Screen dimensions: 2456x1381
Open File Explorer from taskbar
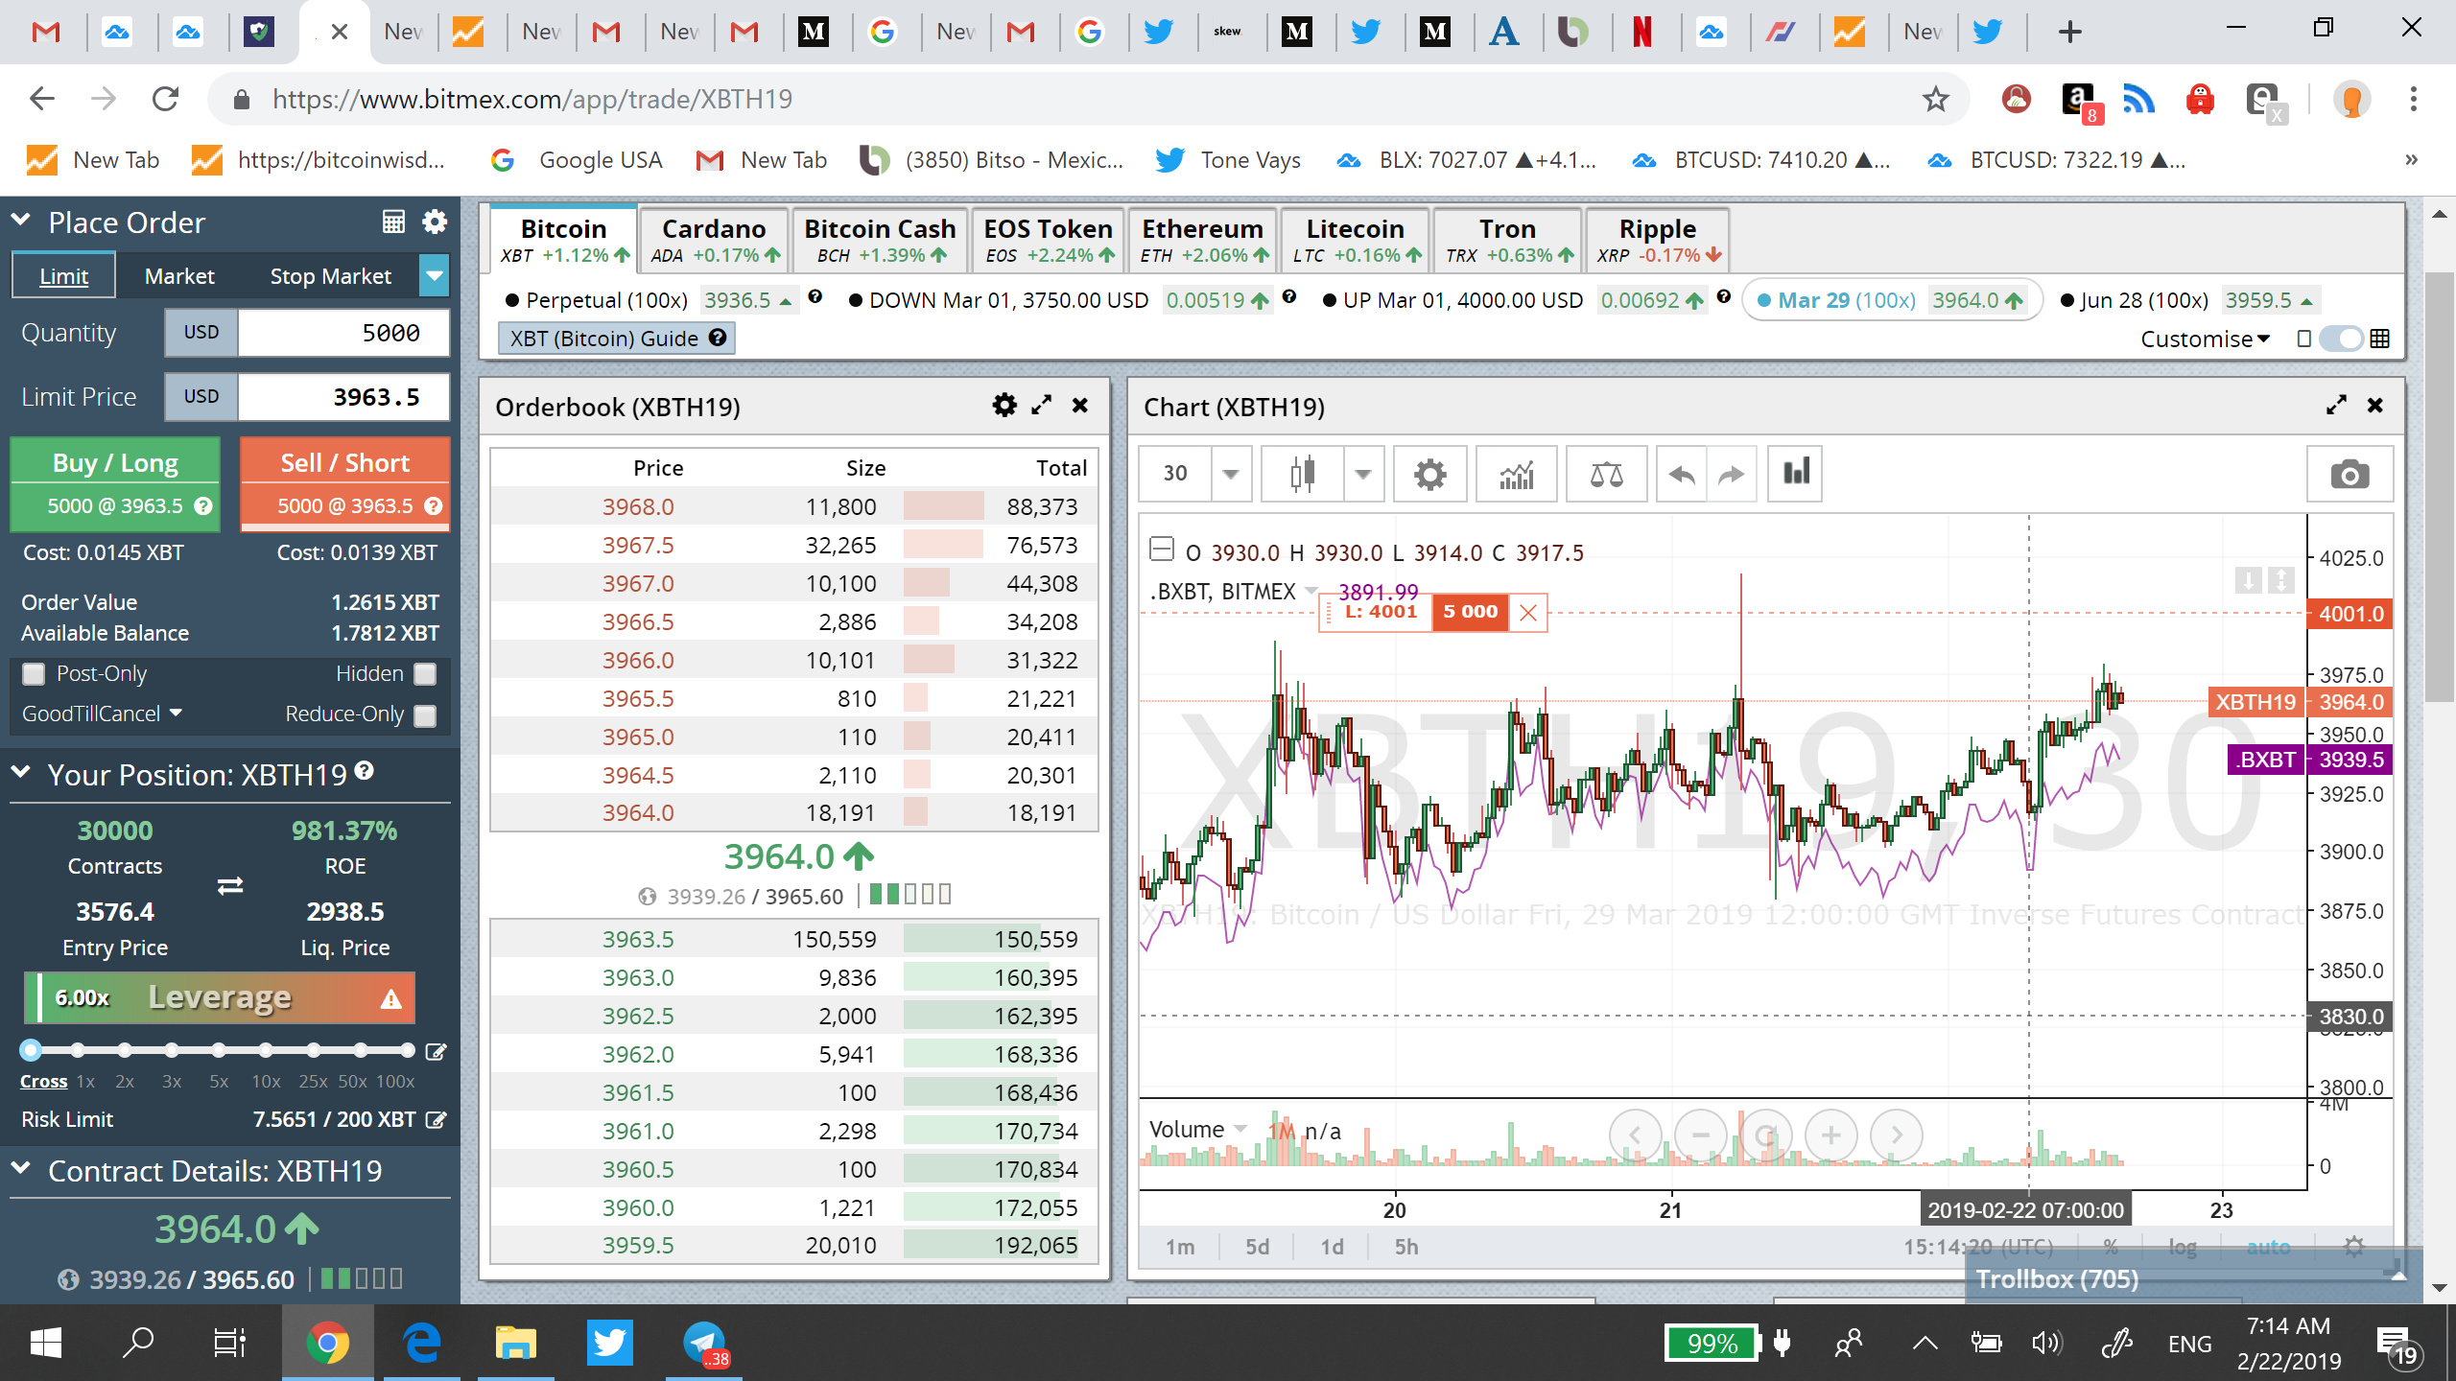click(x=516, y=1343)
